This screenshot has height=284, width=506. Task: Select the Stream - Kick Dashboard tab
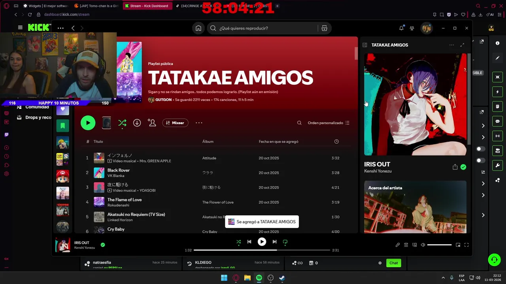147,6
